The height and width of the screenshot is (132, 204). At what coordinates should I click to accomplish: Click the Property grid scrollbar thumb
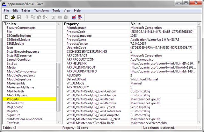point(199,62)
